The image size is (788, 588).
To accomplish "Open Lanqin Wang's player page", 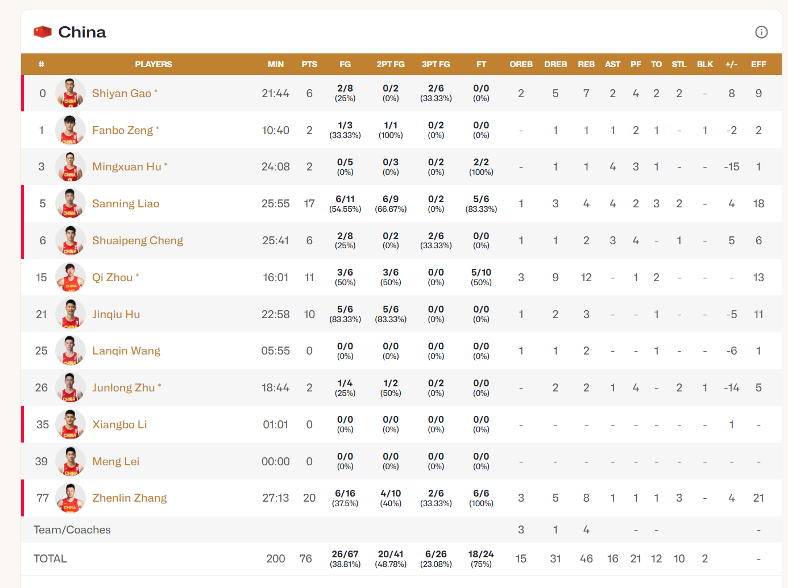I will pyautogui.click(x=126, y=351).
